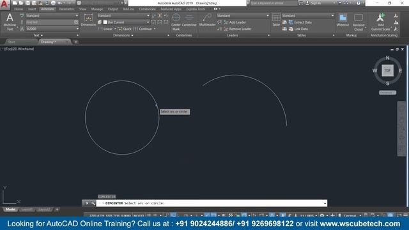Switch to Layout1 tab
The width and height of the screenshot is (409, 230).
27,210
